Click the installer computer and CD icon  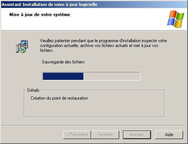pos(22,47)
